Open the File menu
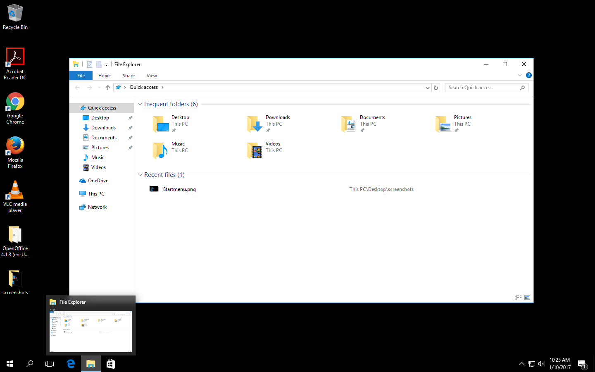The image size is (595, 372). point(81,76)
